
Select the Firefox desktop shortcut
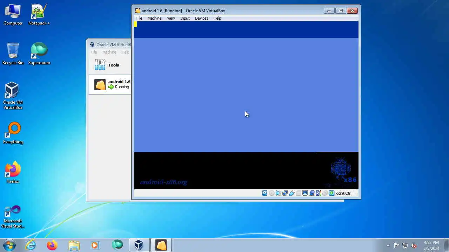tap(13, 173)
